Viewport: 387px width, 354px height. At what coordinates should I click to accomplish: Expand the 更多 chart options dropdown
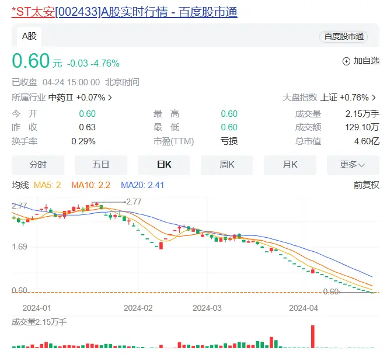353,165
